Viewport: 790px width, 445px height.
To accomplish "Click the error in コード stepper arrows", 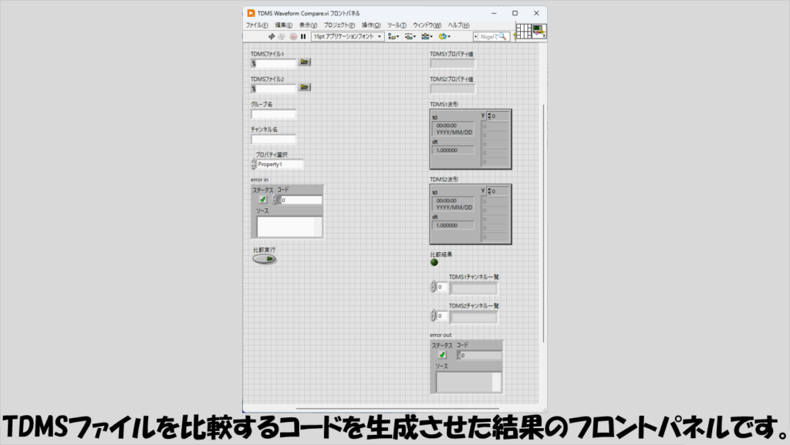I will pyautogui.click(x=275, y=200).
